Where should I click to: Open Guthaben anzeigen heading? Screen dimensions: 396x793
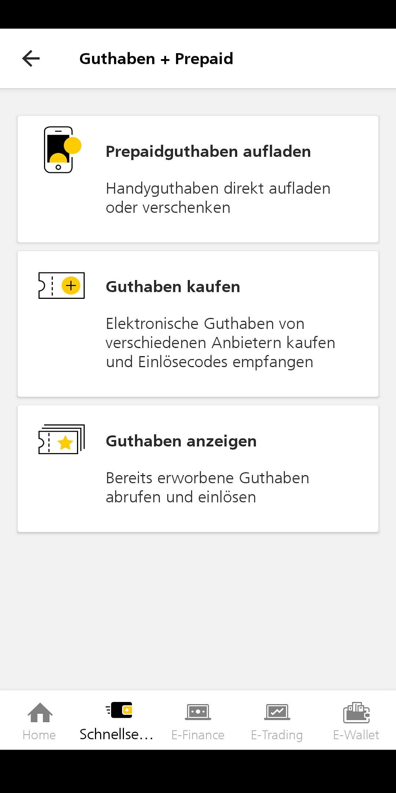[181, 441]
